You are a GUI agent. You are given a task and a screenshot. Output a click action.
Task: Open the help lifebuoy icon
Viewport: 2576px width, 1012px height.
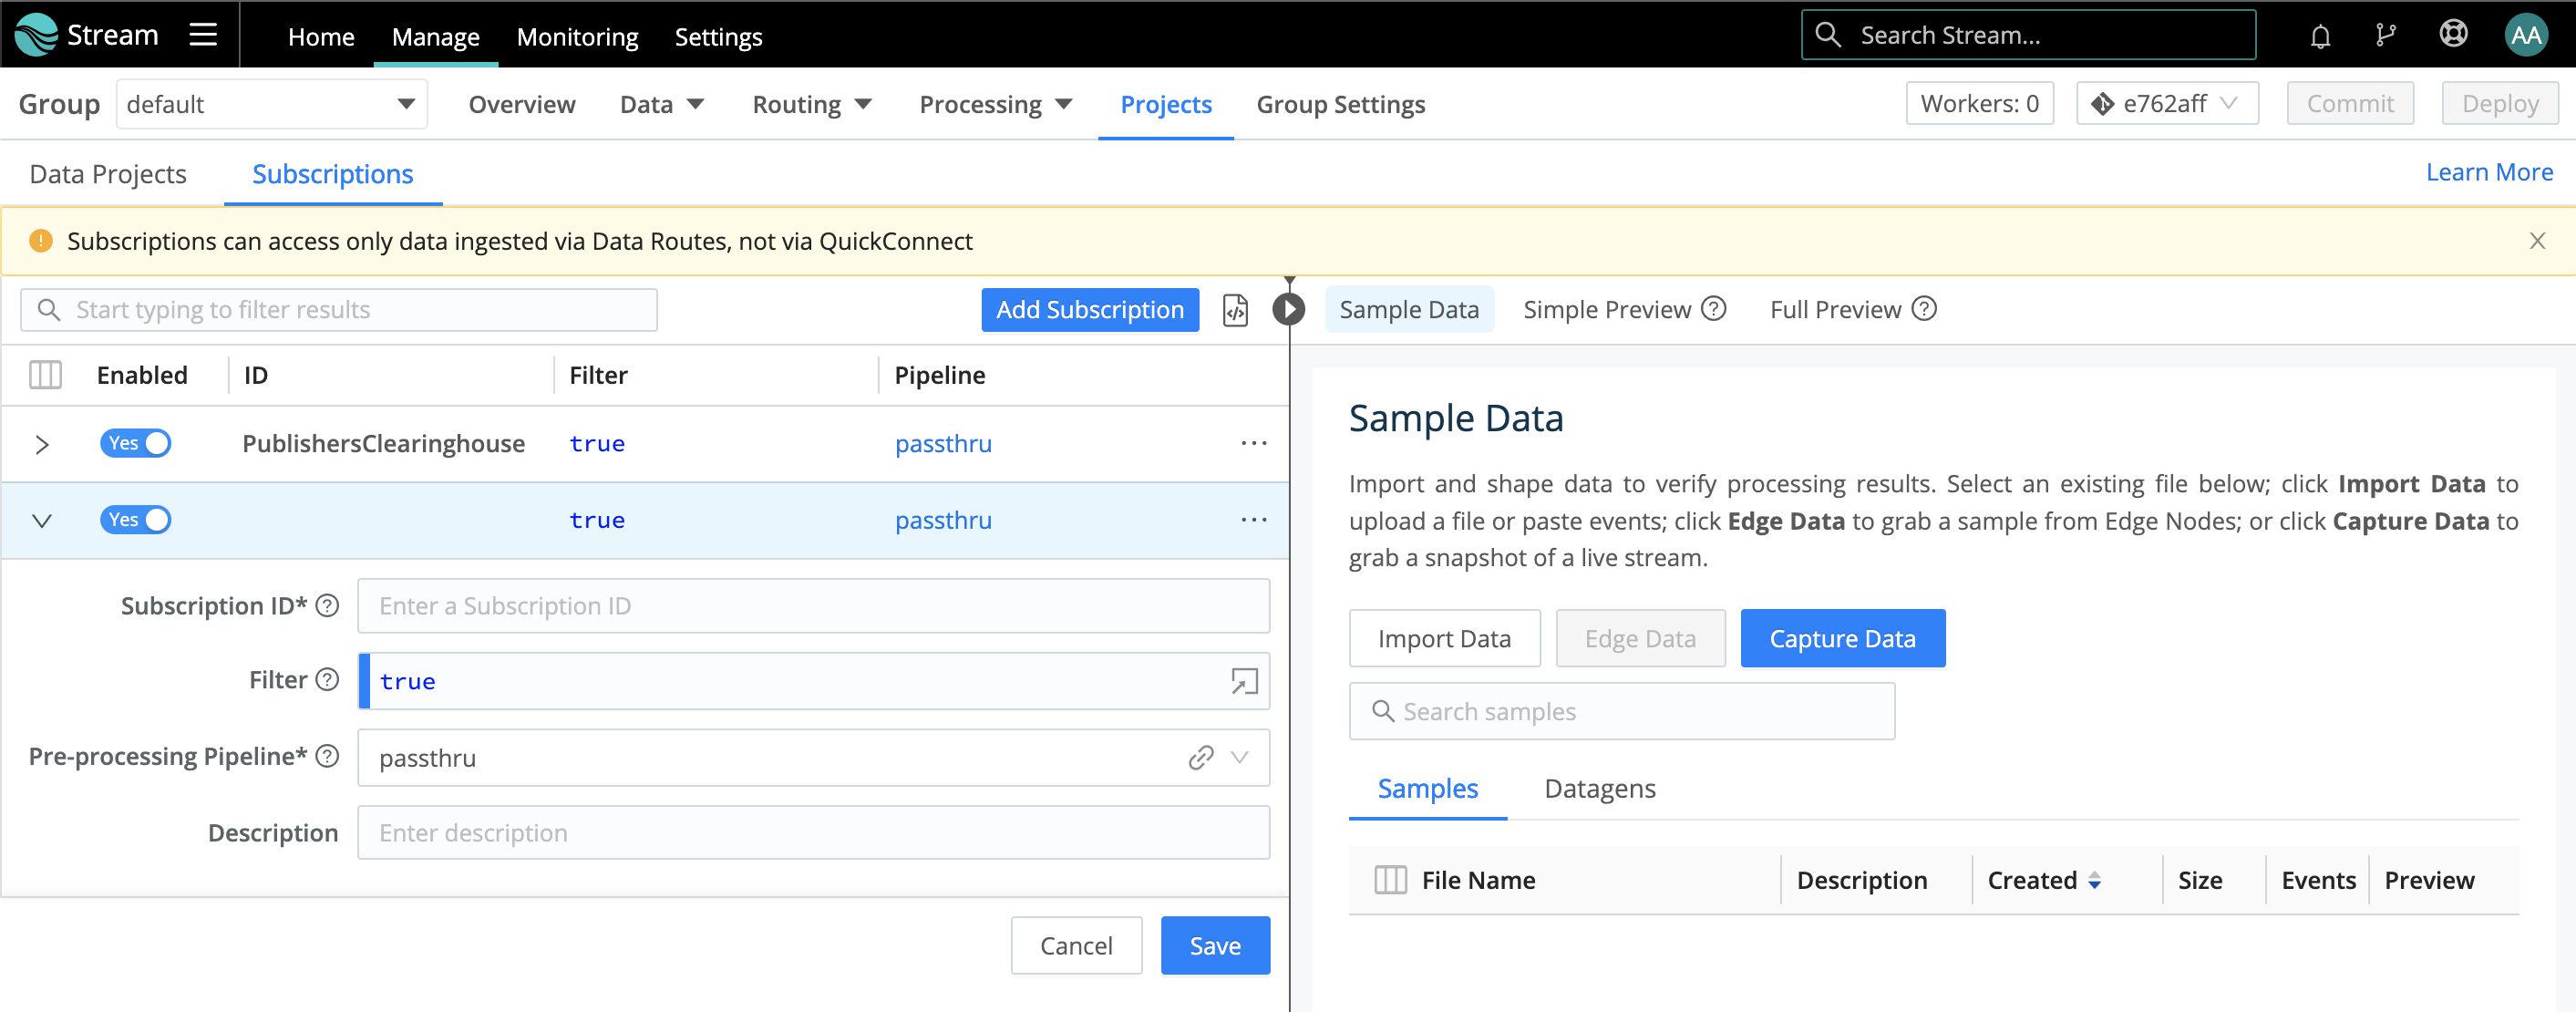pos(2453,35)
